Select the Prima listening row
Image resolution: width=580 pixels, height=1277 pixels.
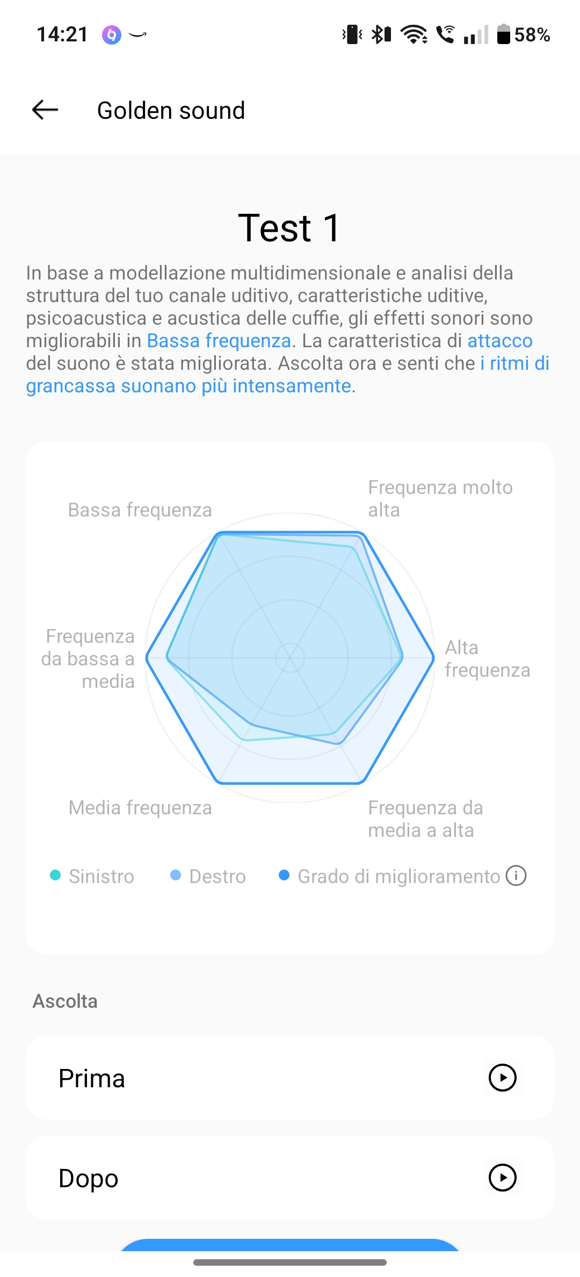click(290, 1078)
